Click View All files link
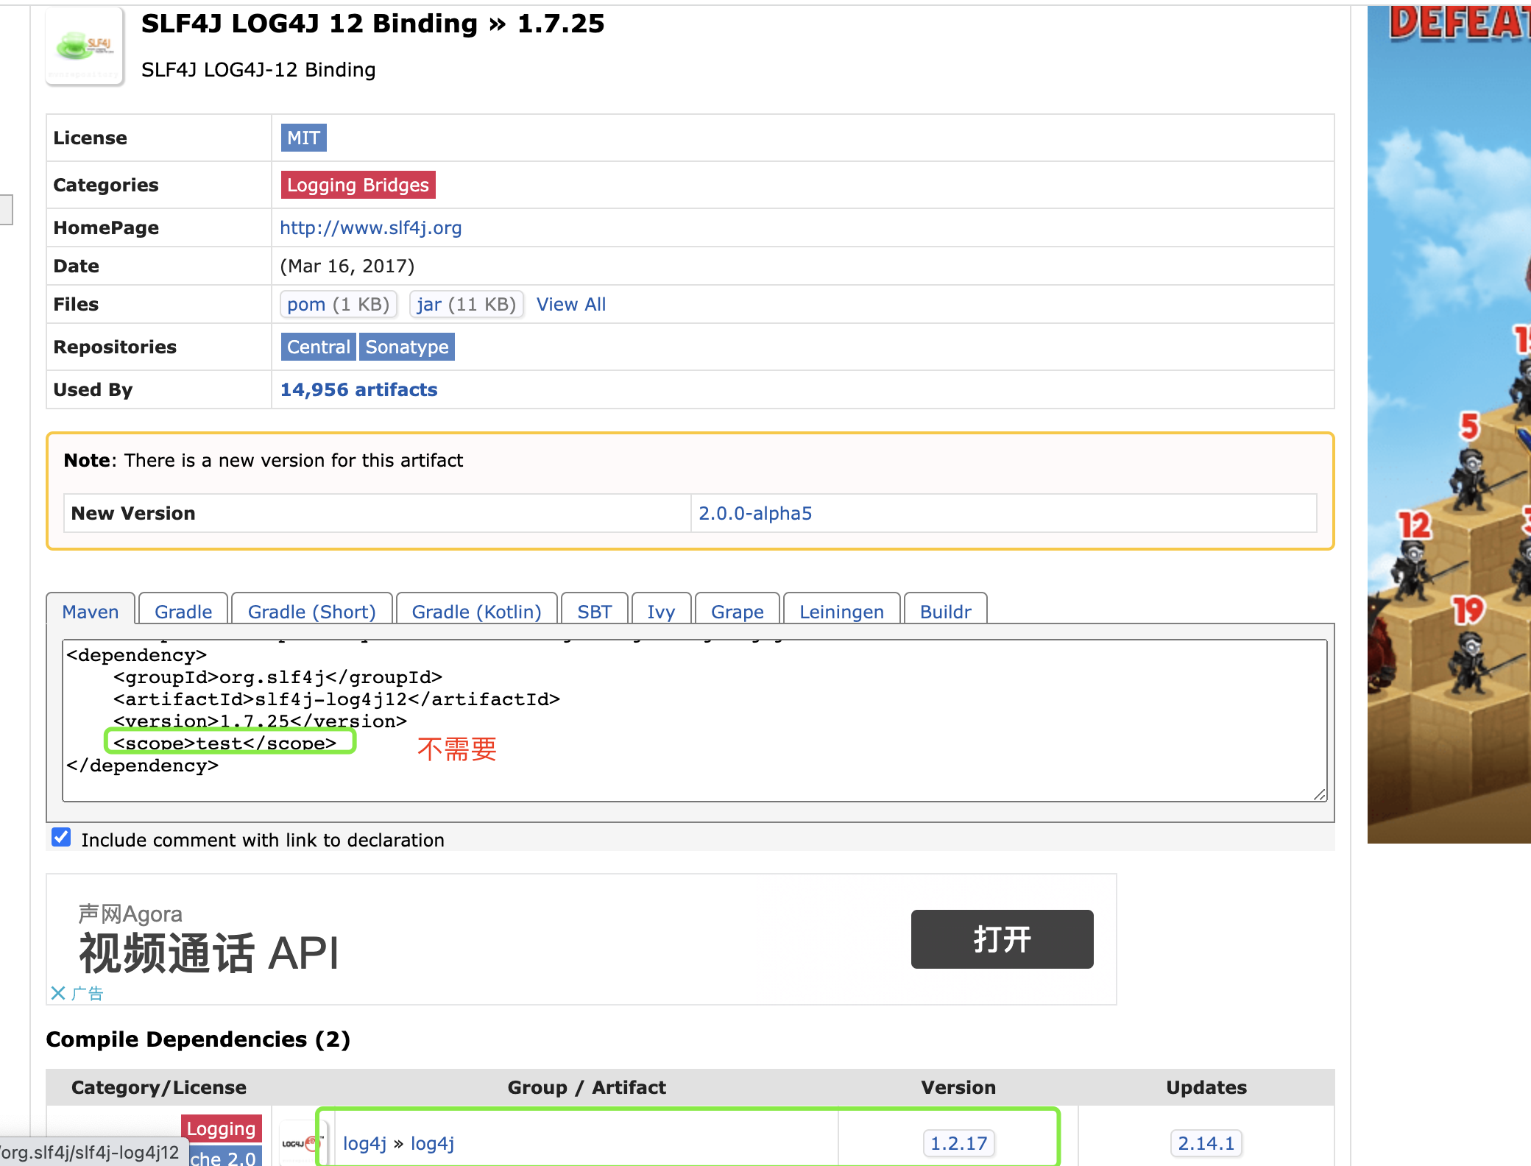1531x1166 pixels. click(x=571, y=304)
